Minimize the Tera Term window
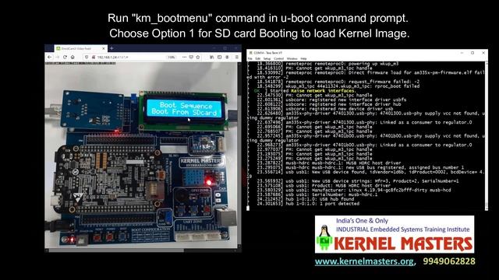The image size is (499, 280). pos(462,53)
